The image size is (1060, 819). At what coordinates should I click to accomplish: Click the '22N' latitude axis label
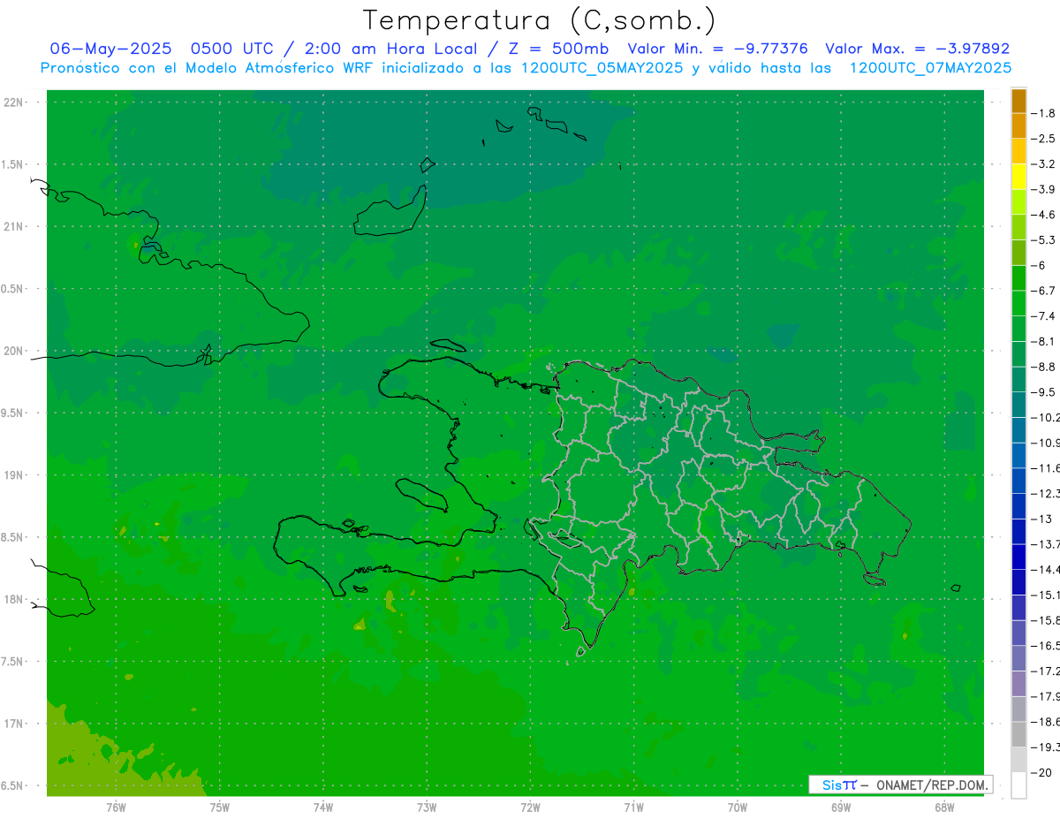click(x=14, y=102)
